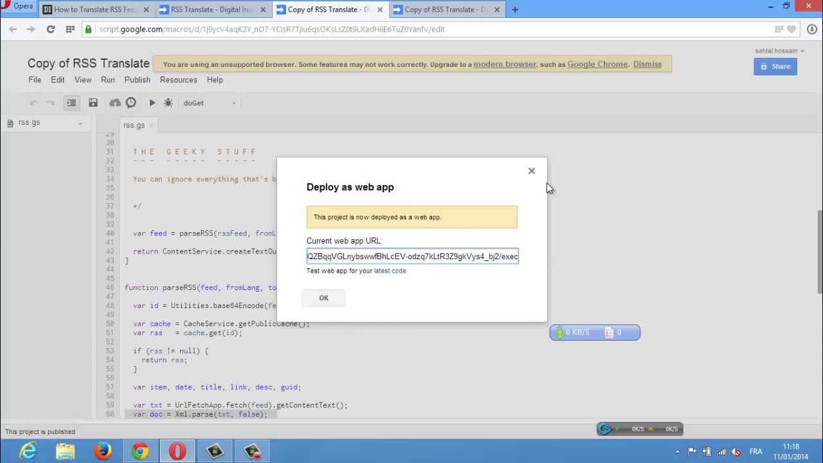823x463 pixels.
Task: Click the Share button
Action: click(775, 66)
